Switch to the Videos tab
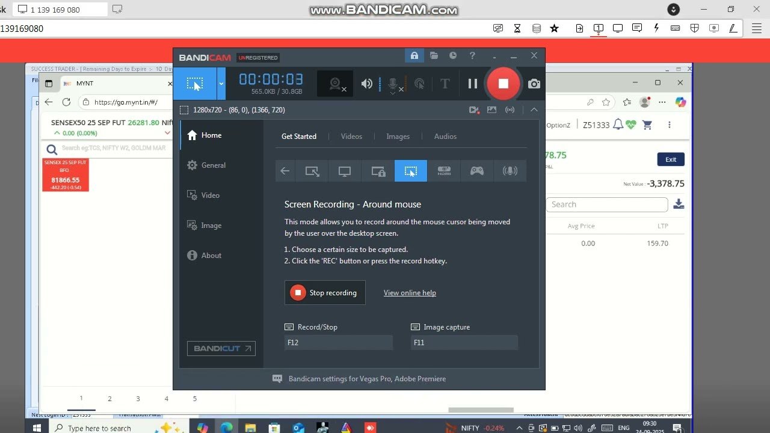Screen dimensions: 770x433 351,137
